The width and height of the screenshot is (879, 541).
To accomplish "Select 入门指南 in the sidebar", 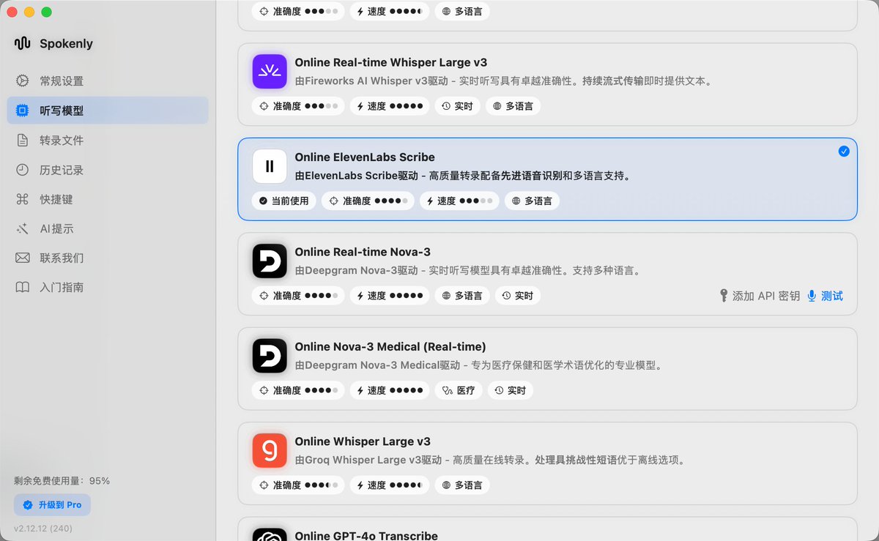I will tap(108, 288).
